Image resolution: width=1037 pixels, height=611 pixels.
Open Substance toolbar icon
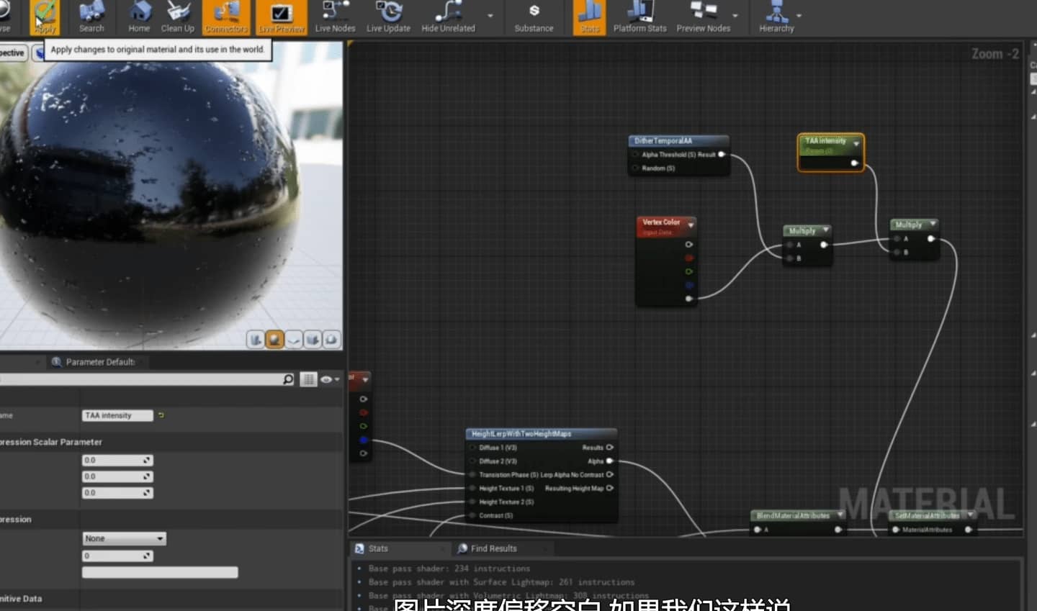coord(534,17)
